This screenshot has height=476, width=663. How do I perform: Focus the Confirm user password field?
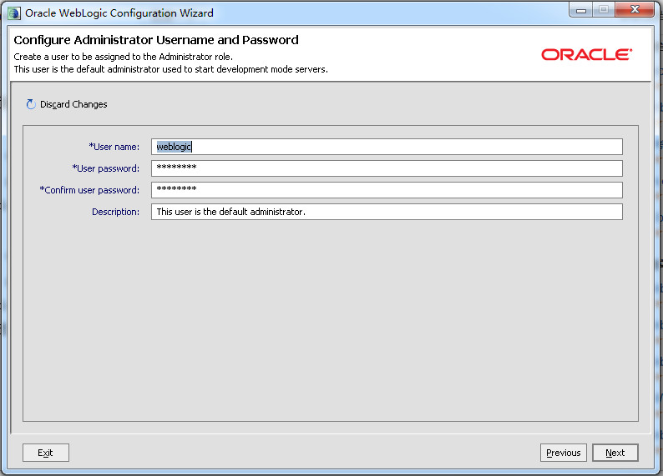click(387, 190)
